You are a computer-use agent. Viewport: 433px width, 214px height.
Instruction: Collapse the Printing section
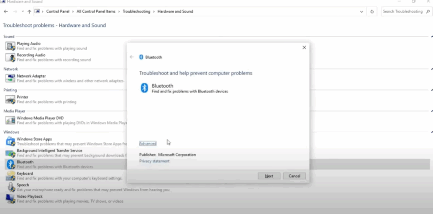coord(432,90)
